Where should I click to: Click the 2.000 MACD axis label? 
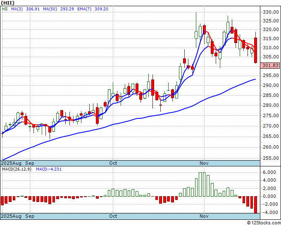269,188
